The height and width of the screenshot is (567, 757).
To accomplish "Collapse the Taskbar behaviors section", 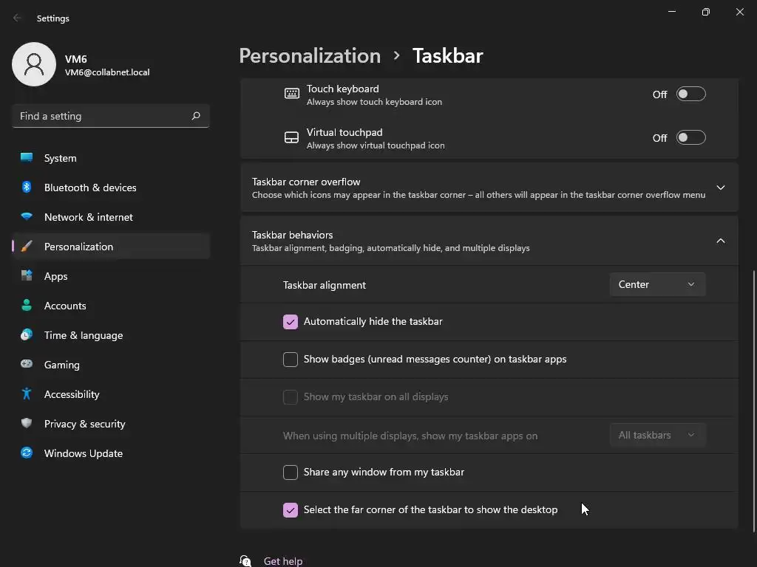I will pos(721,241).
